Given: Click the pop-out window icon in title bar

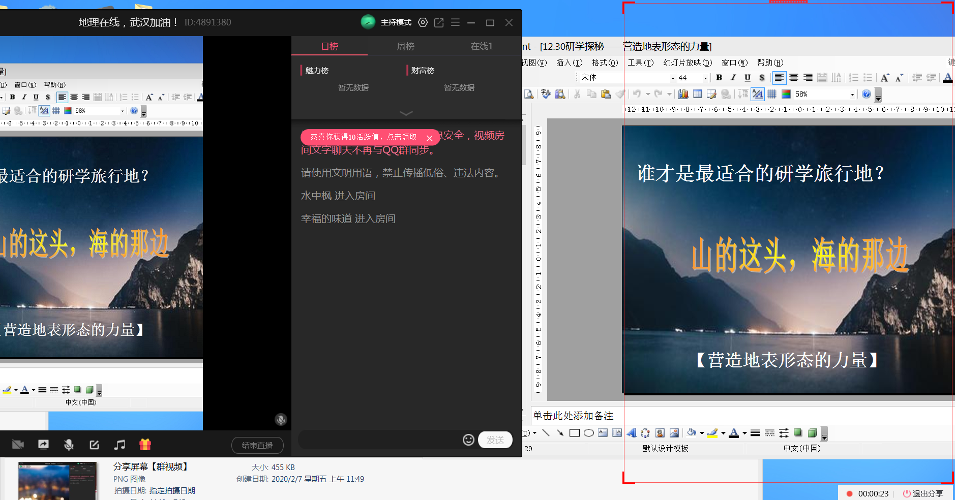Looking at the screenshot, I should (439, 22).
